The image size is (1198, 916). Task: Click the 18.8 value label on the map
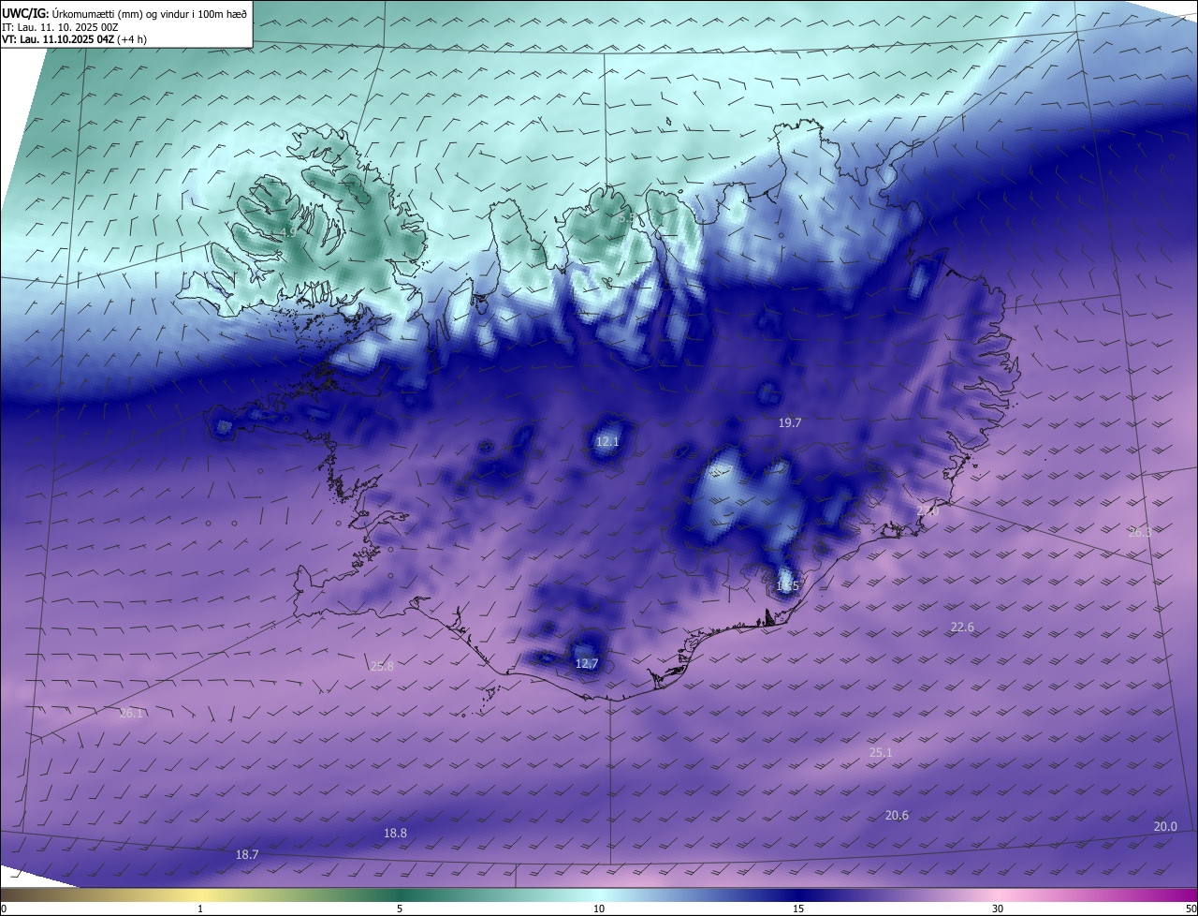click(x=395, y=834)
